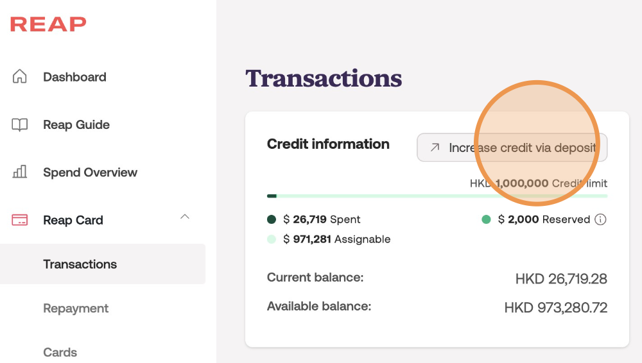642x363 pixels.
Task: Click the credit usage progress bar
Action: pos(437,196)
